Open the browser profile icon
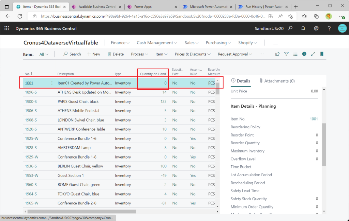 pos(329,16)
